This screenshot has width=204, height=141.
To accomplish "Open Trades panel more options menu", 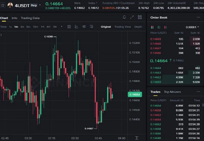I will [198, 92].
